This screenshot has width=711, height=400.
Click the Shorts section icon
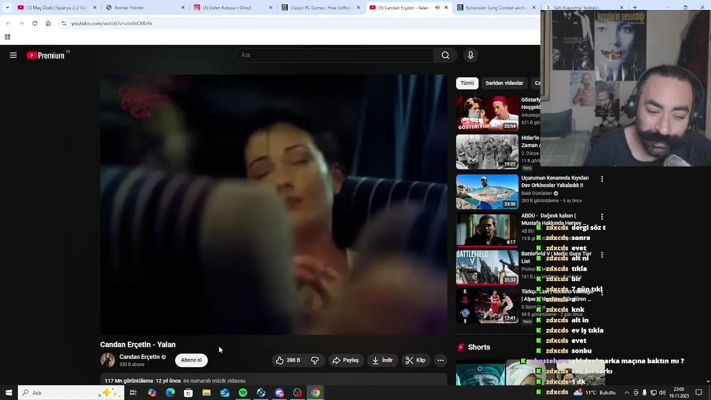(460, 347)
